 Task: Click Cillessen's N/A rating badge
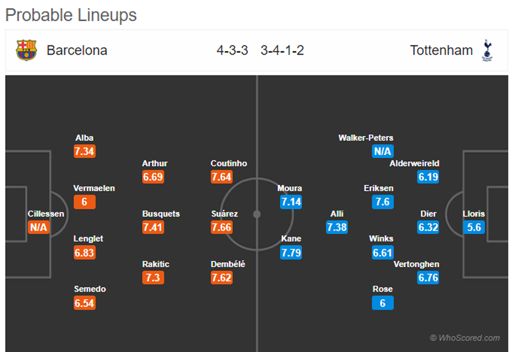(x=39, y=227)
